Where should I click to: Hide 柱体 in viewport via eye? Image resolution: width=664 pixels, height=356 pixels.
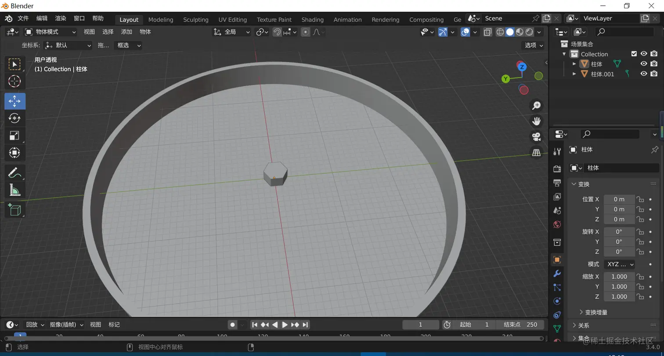[644, 64]
